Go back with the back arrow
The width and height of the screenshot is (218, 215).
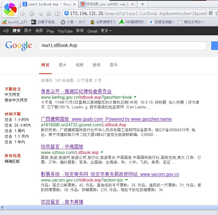[x=23, y=14]
